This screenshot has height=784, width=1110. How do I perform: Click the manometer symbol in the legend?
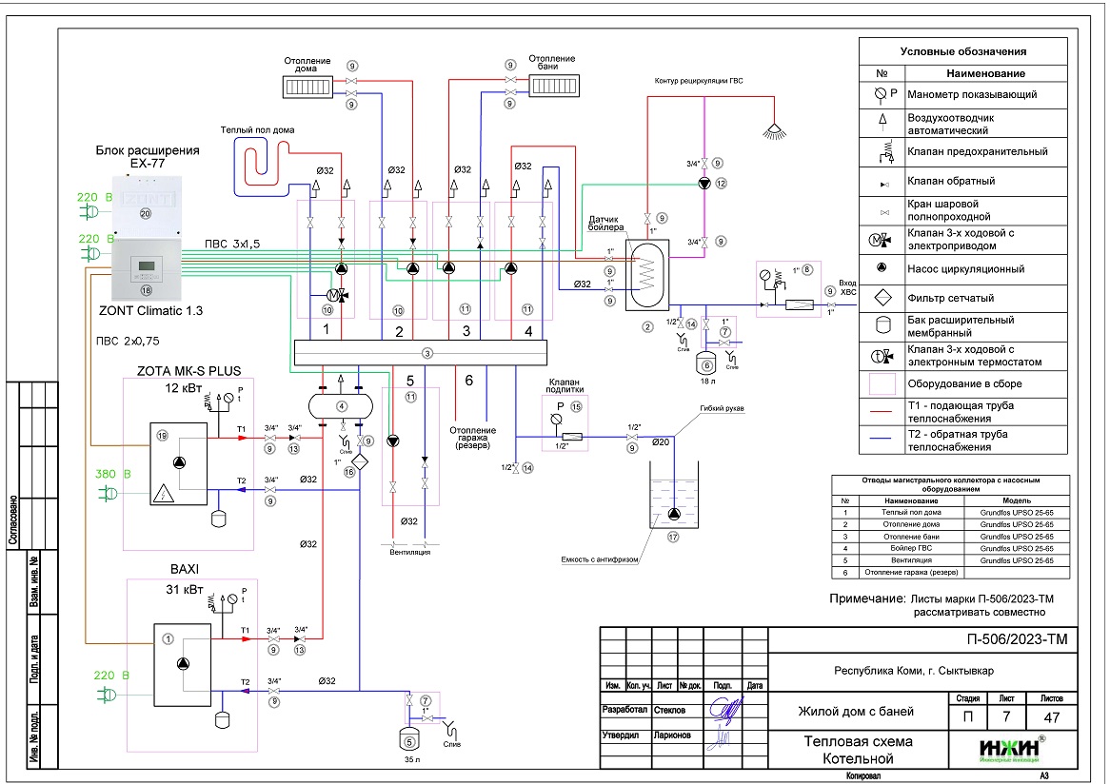tap(882, 94)
